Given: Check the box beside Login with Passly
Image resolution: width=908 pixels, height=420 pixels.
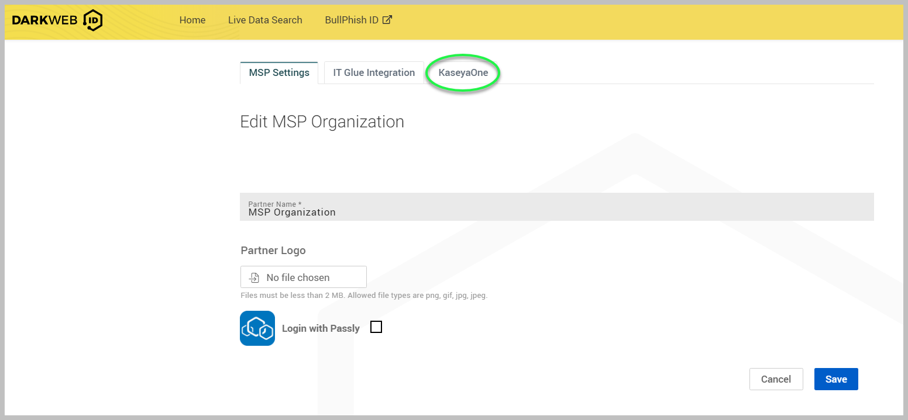Looking at the screenshot, I should click(376, 327).
